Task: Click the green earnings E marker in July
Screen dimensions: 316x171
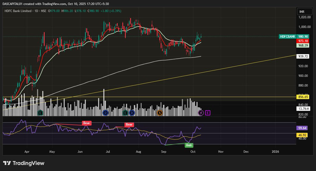Action: pos(125,113)
